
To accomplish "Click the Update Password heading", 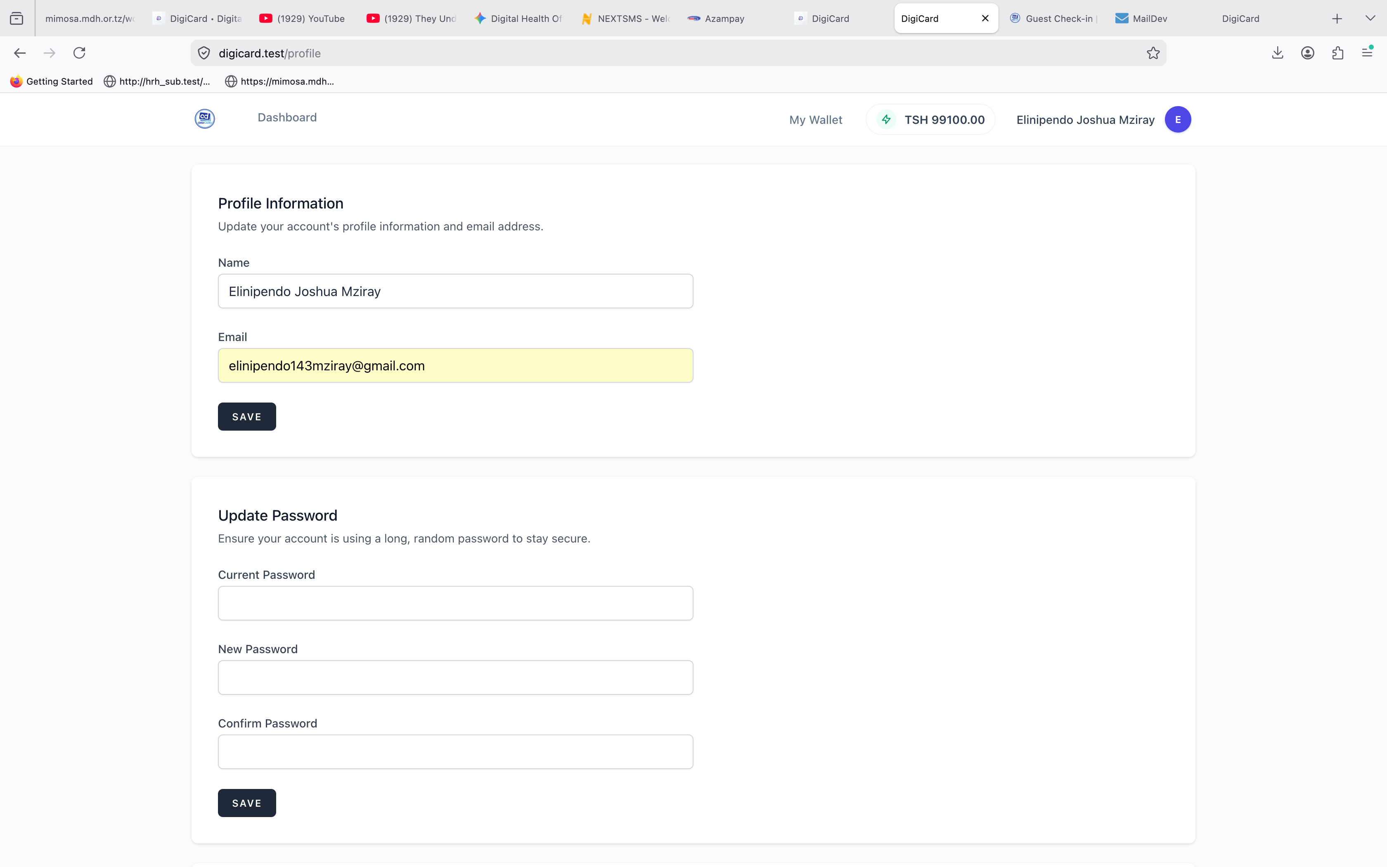I will point(277,516).
